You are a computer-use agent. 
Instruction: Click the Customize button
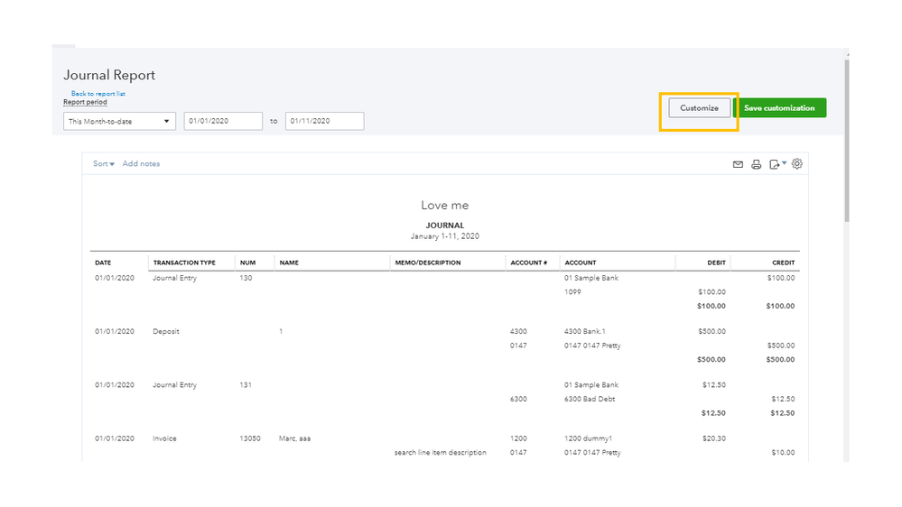700,108
